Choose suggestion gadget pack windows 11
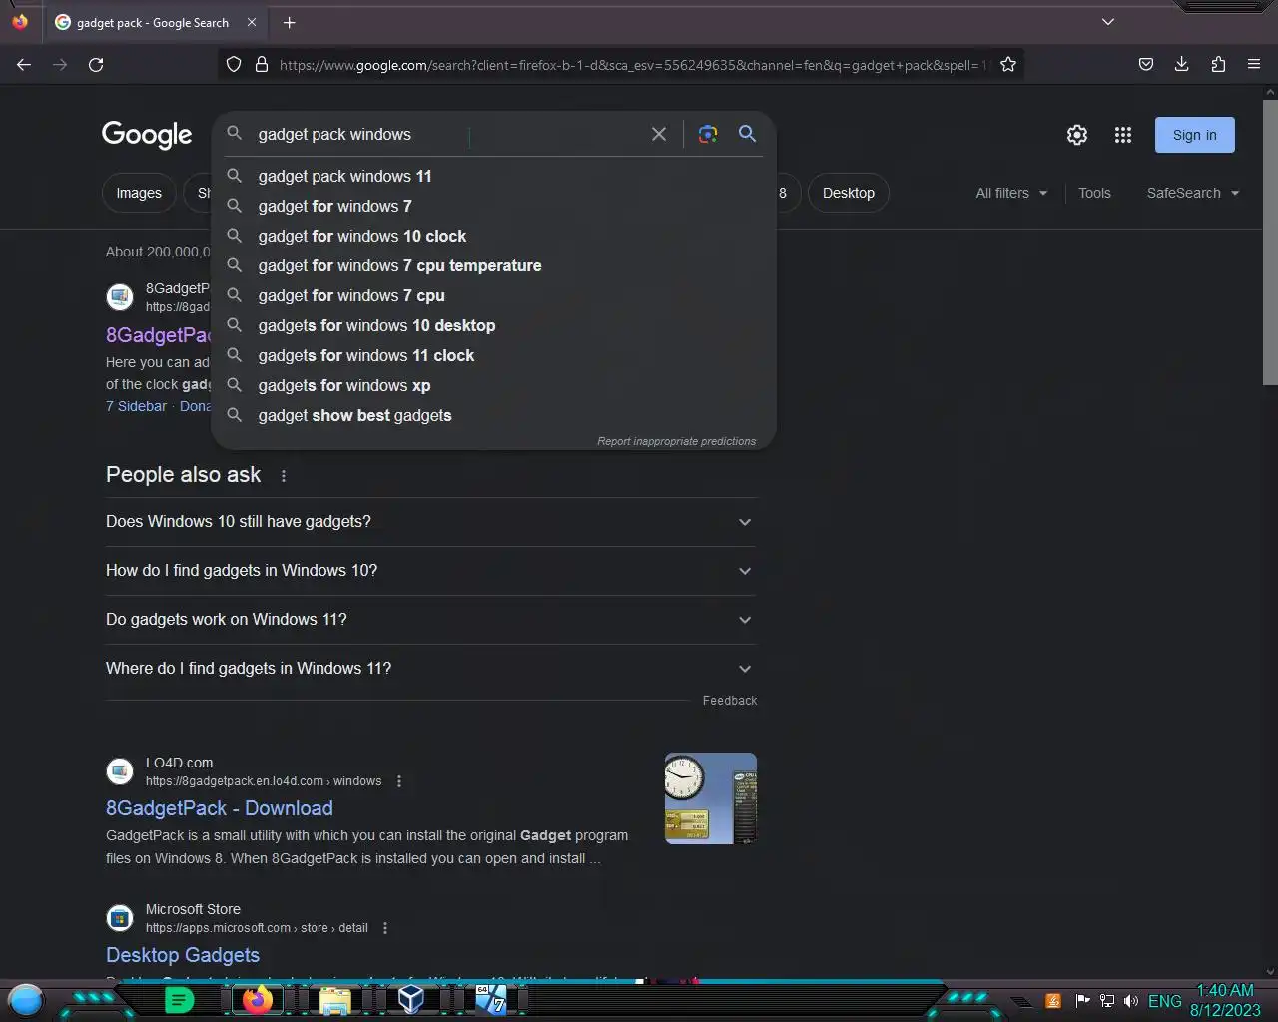The width and height of the screenshot is (1278, 1022). point(493,176)
